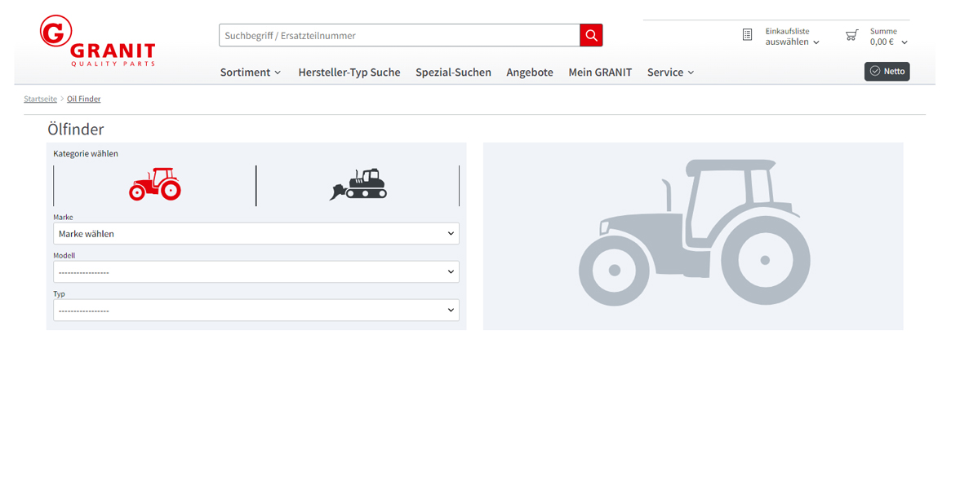The width and height of the screenshot is (960, 498).
Task: Open the Typ dropdown list
Action: [256, 311]
